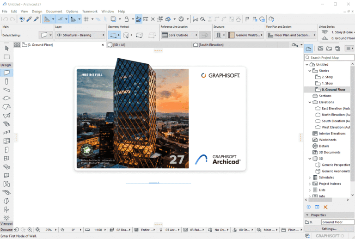355x239 pixels.
Task: Open the Trace reference icon in toolbar
Action: 113,19
